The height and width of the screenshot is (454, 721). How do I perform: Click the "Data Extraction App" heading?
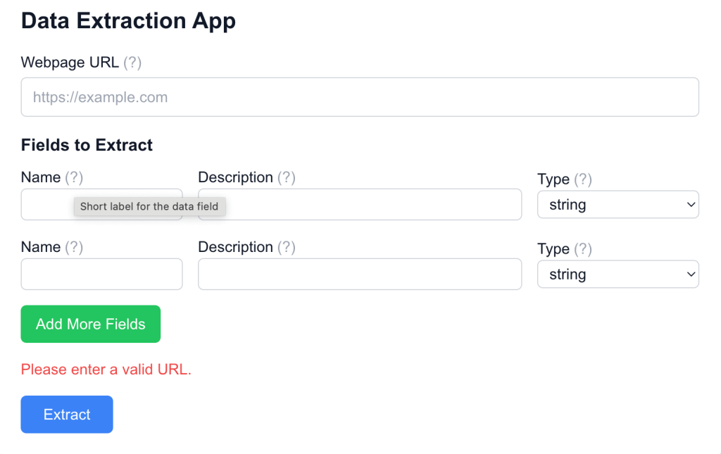pos(128,21)
